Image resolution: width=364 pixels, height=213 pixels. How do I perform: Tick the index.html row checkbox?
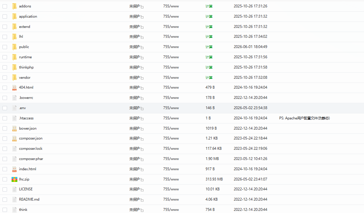coord(5,169)
